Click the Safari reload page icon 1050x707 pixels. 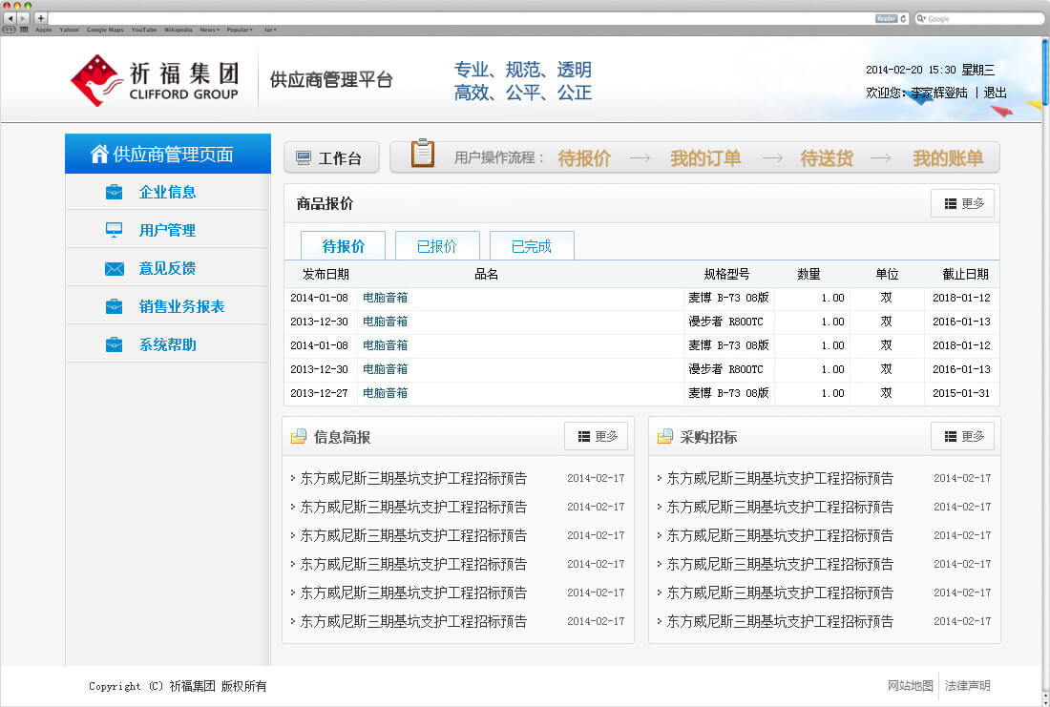(x=903, y=18)
